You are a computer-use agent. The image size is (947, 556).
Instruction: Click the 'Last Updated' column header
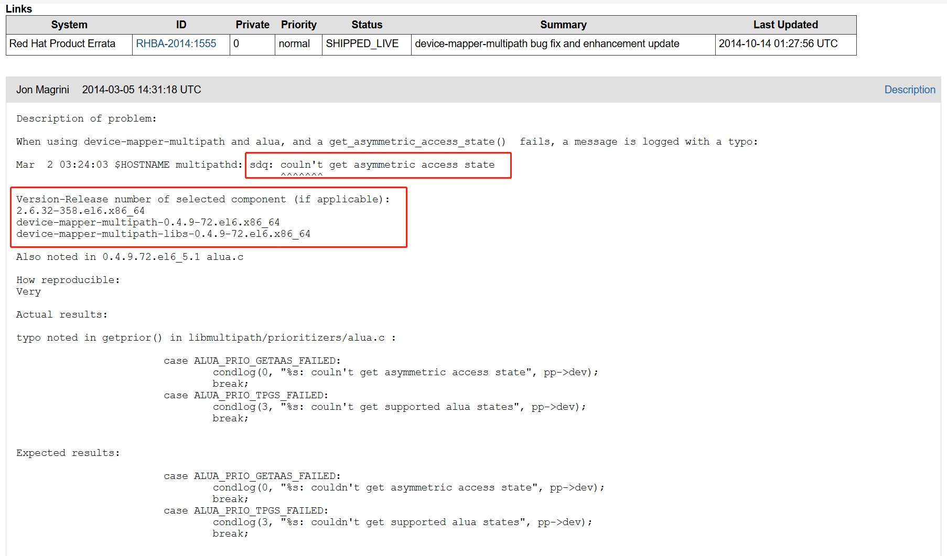coord(785,25)
